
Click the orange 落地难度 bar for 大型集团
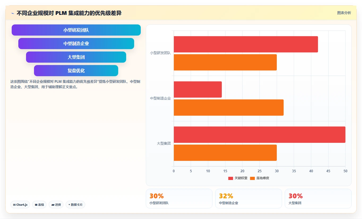click(x=225, y=153)
